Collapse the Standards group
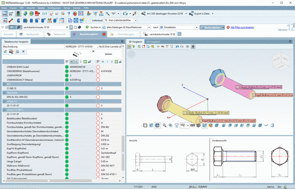The width and height of the screenshot is (295, 189). (4, 93)
